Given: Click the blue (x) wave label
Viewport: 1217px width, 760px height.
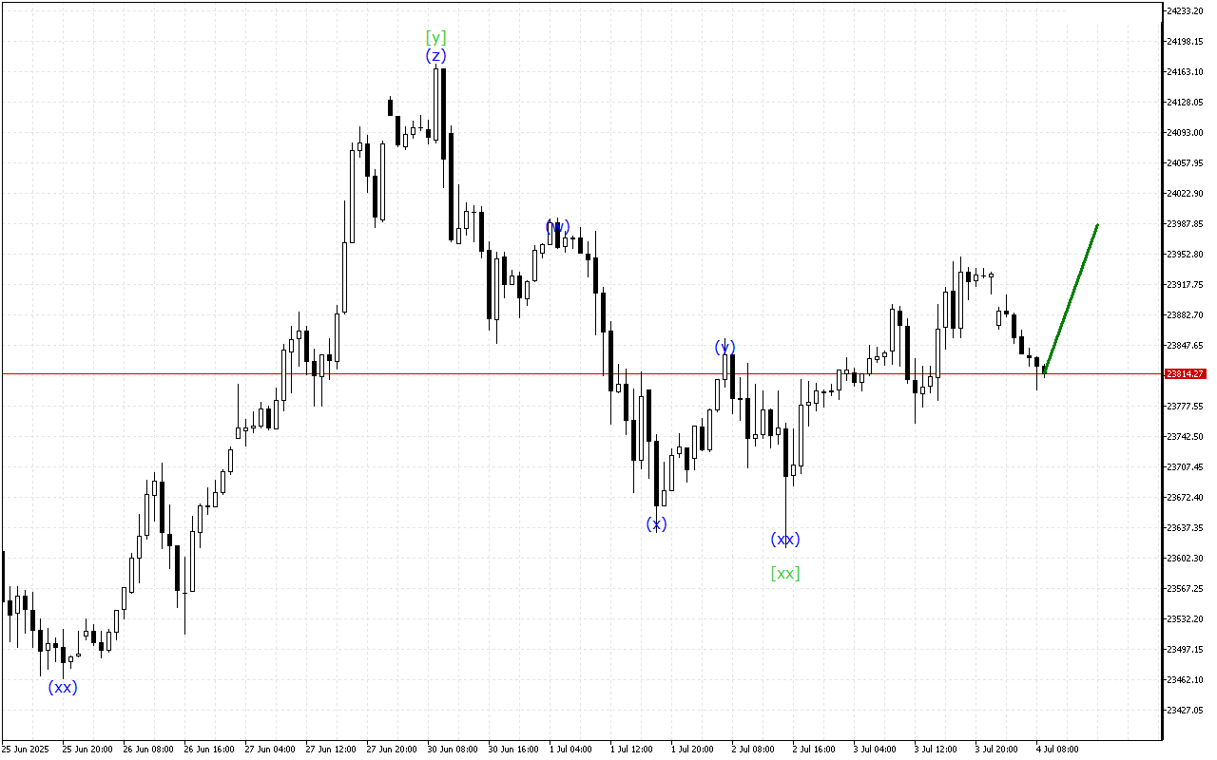Looking at the screenshot, I should click(x=656, y=523).
